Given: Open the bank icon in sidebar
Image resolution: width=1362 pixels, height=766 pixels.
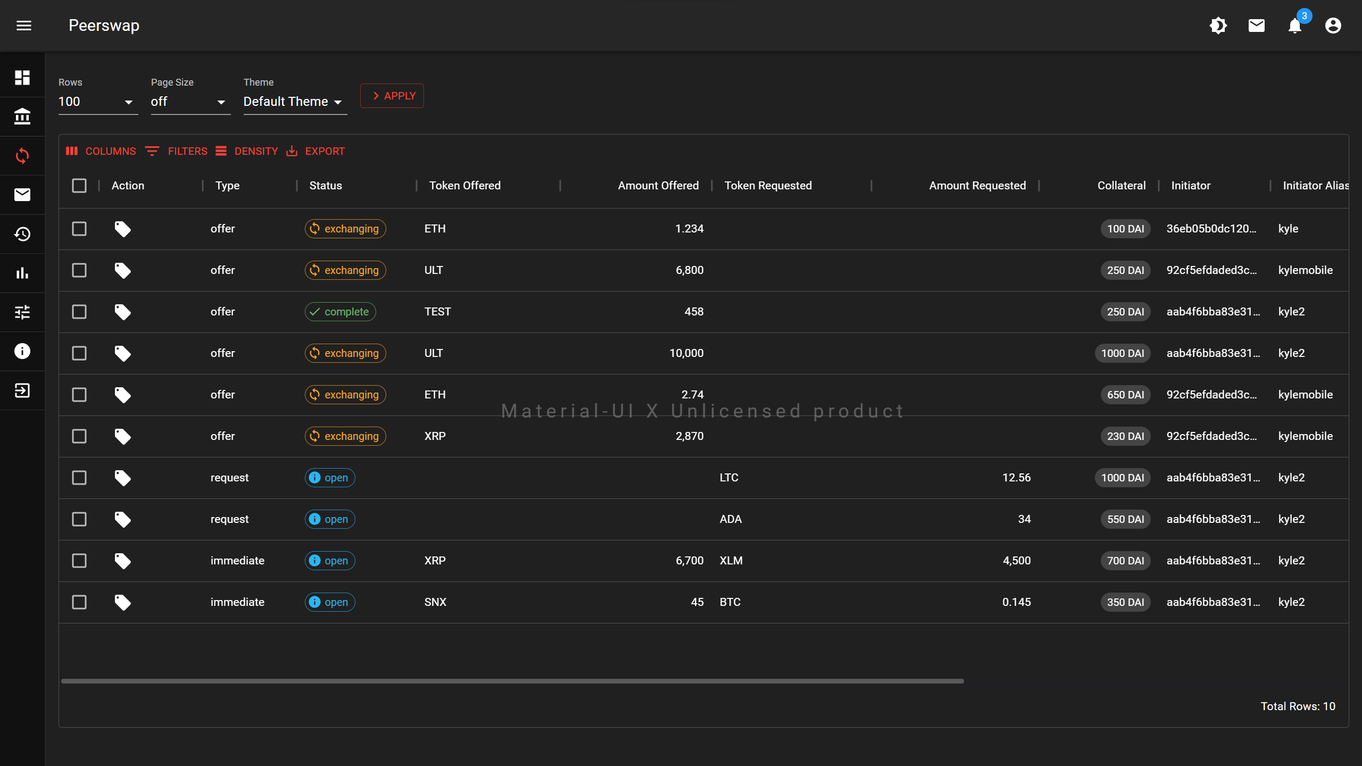Looking at the screenshot, I should tap(22, 116).
